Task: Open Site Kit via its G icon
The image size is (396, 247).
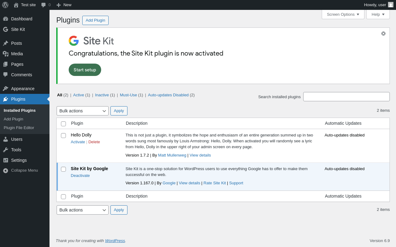Action: pyautogui.click(x=6, y=29)
